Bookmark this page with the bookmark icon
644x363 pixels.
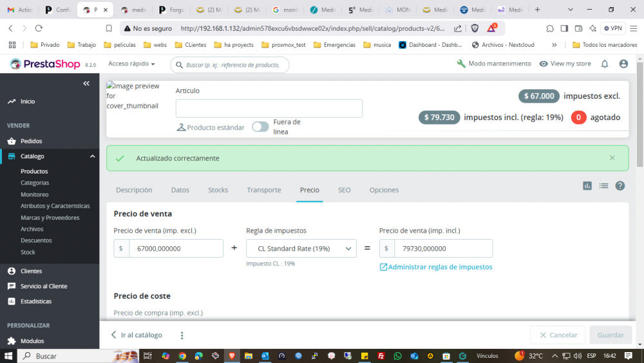tap(109, 28)
